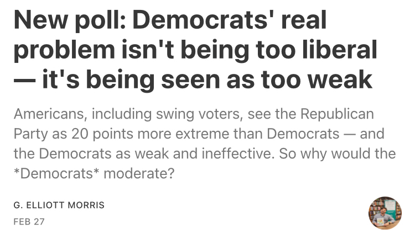Click the word "Party" in the subtitle
Image resolution: width=415 pixels, height=239 pixels.
click(x=31, y=134)
